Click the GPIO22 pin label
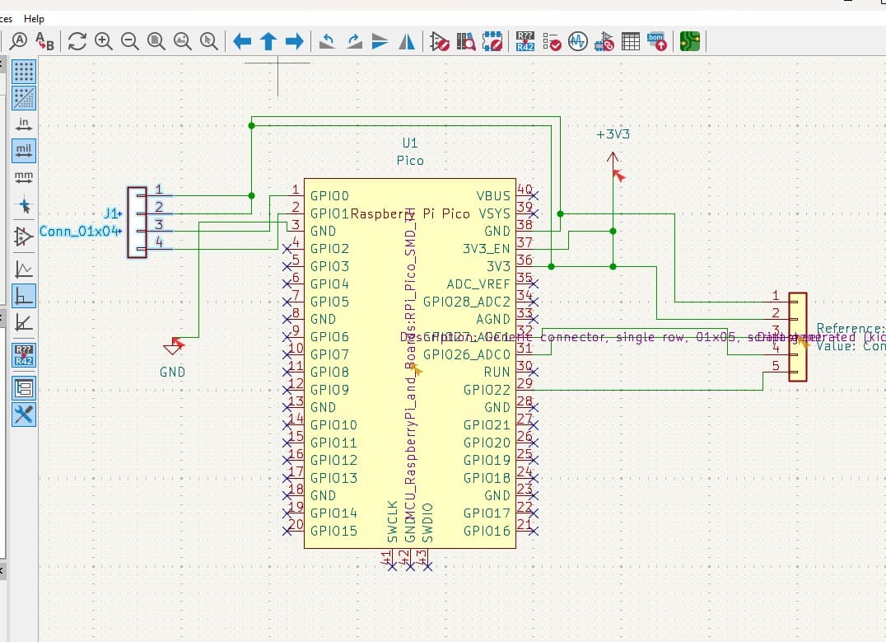This screenshot has width=886, height=642. click(487, 390)
